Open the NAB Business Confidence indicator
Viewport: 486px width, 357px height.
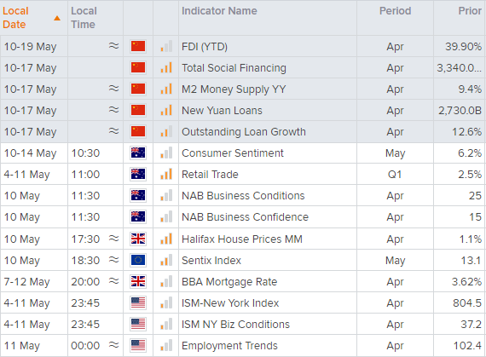(245, 217)
